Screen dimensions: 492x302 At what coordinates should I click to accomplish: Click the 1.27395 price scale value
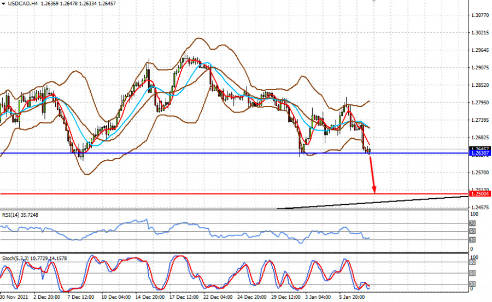[480, 120]
